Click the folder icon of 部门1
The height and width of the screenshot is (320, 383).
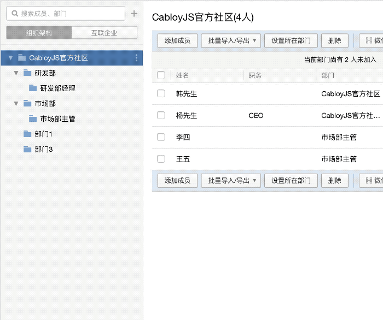click(x=27, y=134)
